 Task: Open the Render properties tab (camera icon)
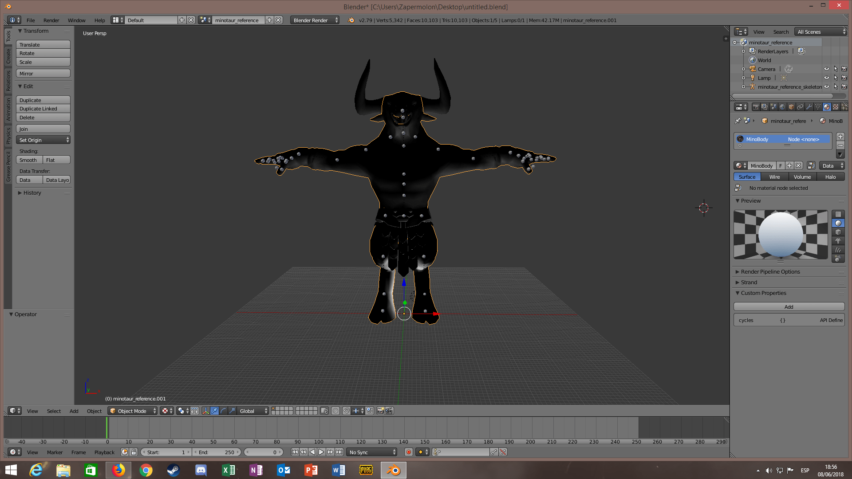click(x=756, y=107)
